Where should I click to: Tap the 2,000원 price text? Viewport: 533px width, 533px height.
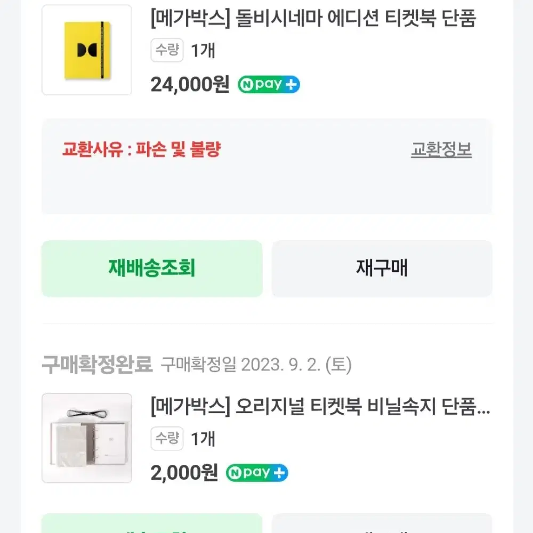[184, 472]
